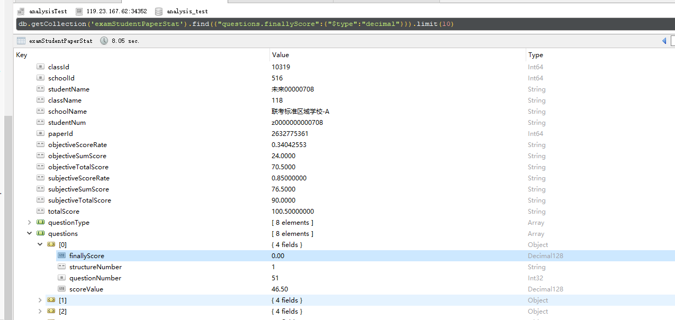Click the Int64 type icon beside classId
This screenshot has width=675, height=320.
(40, 67)
